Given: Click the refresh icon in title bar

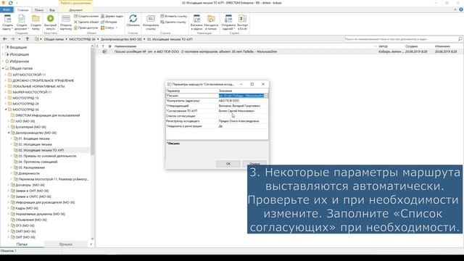Looking at the screenshot, I should coord(10,3).
